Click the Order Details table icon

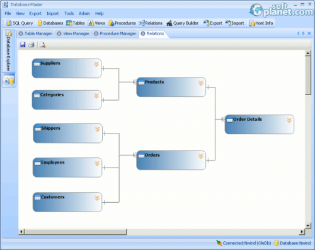click(x=230, y=120)
